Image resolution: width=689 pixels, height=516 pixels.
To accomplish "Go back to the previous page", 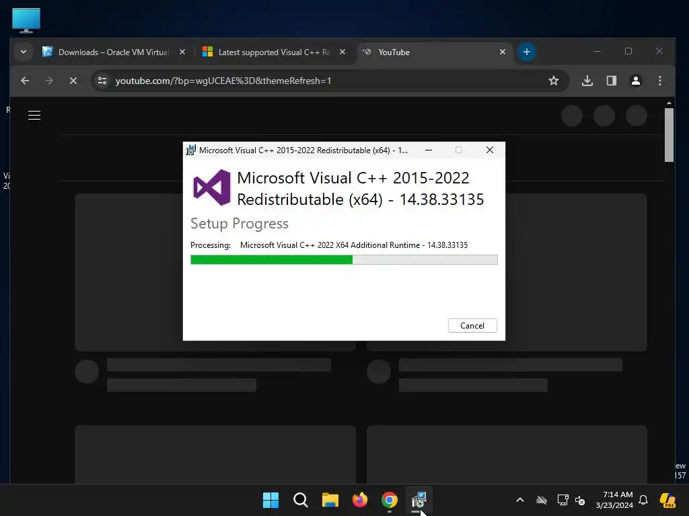I will (x=25, y=81).
